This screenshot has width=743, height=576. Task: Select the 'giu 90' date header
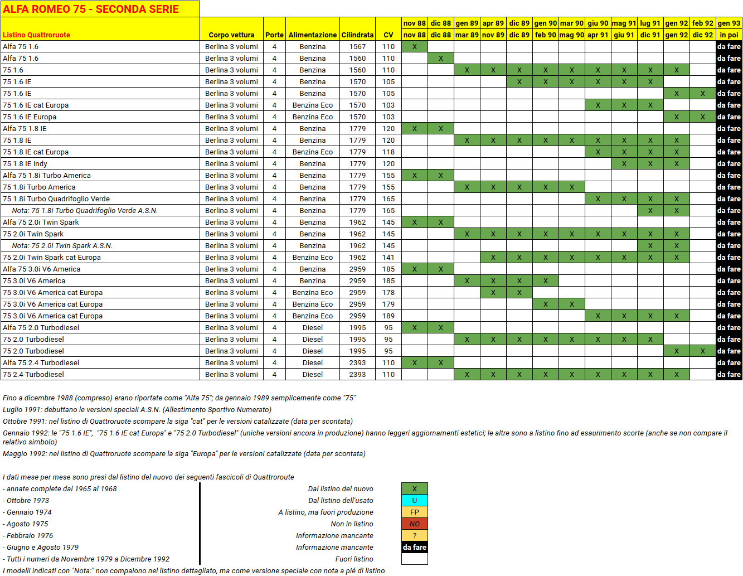click(x=598, y=23)
